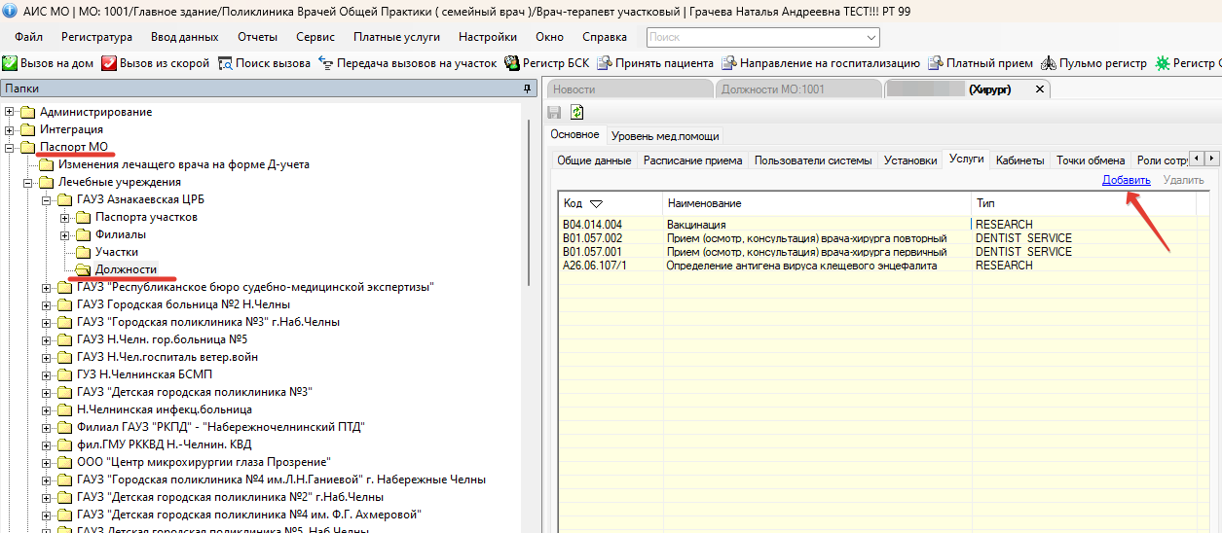The width and height of the screenshot is (1222, 533).
Task: Select the Кабинеты tab
Action: pyautogui.click(x=1020, y=160)
